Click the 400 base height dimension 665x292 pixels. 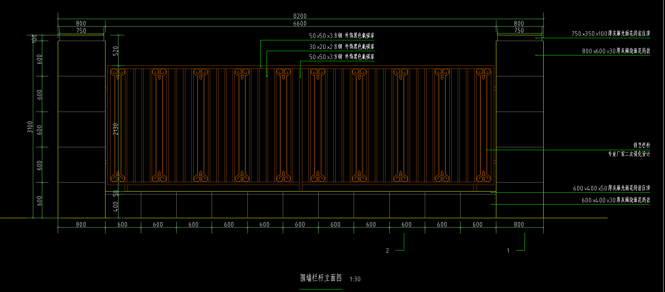pyautogui.click(x=116, y=206)
